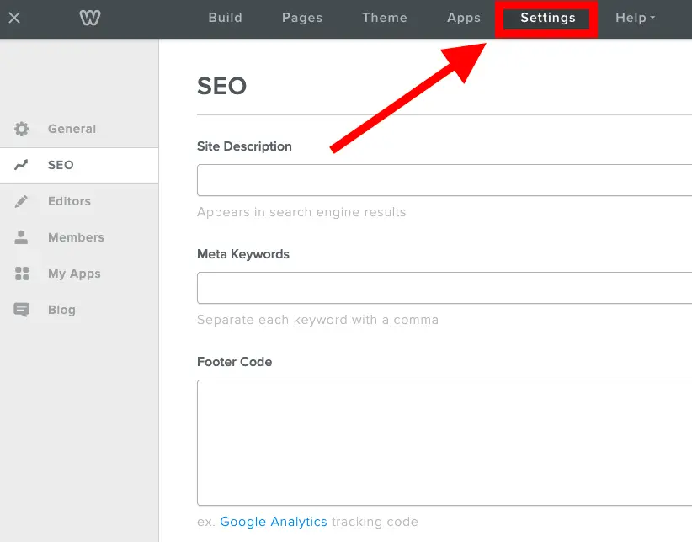Screen dimensions: 692x542
Task: Open the Apps tab
Action: tap(464, 18)
